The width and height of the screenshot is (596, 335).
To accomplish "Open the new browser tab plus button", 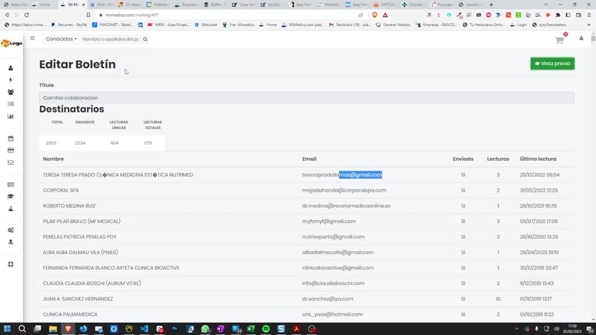I will tap(491, 5).
